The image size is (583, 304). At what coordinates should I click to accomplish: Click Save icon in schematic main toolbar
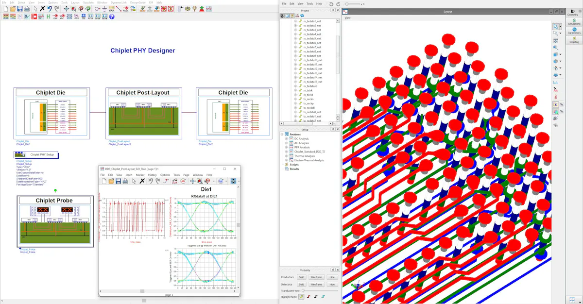coord(19,9)
